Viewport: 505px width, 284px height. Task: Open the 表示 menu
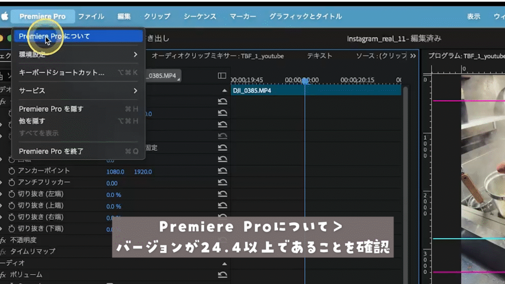pos(473,16)
